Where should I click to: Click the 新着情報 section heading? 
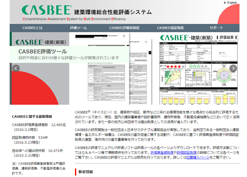click(x=86, y=172)
